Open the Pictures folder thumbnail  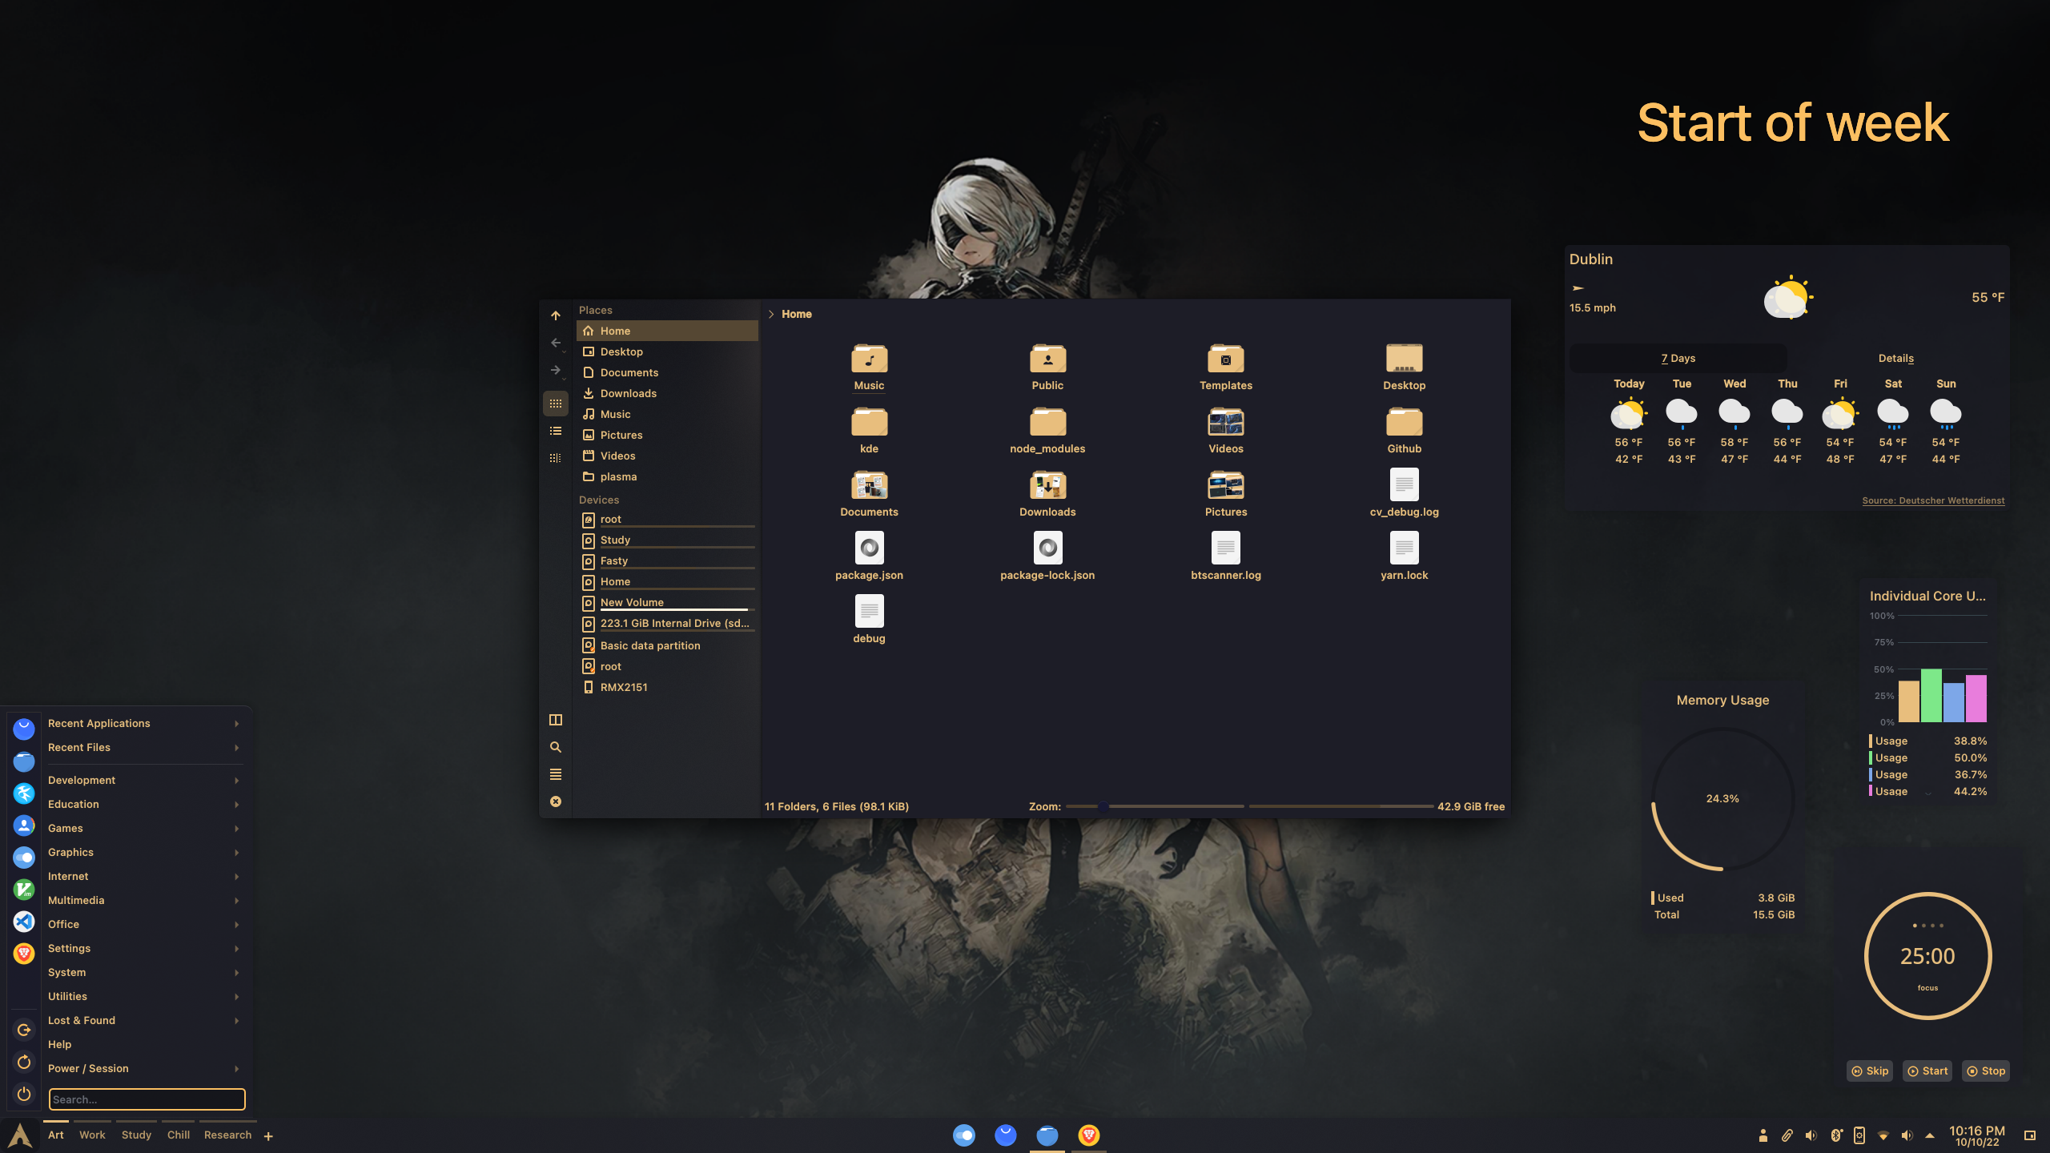(1226, 485)
